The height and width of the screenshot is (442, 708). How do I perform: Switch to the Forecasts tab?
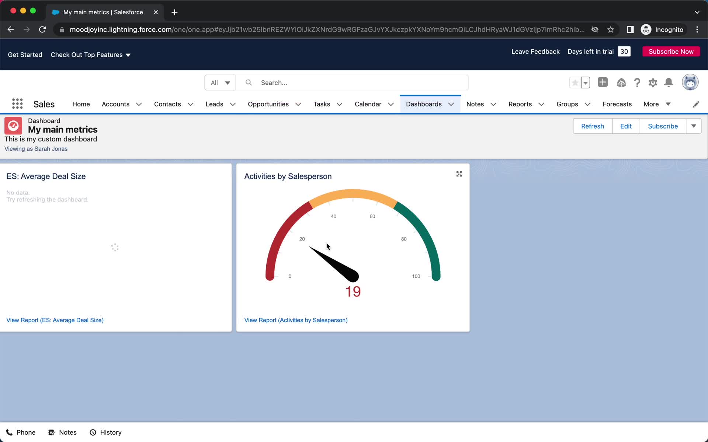coord(617,104)
